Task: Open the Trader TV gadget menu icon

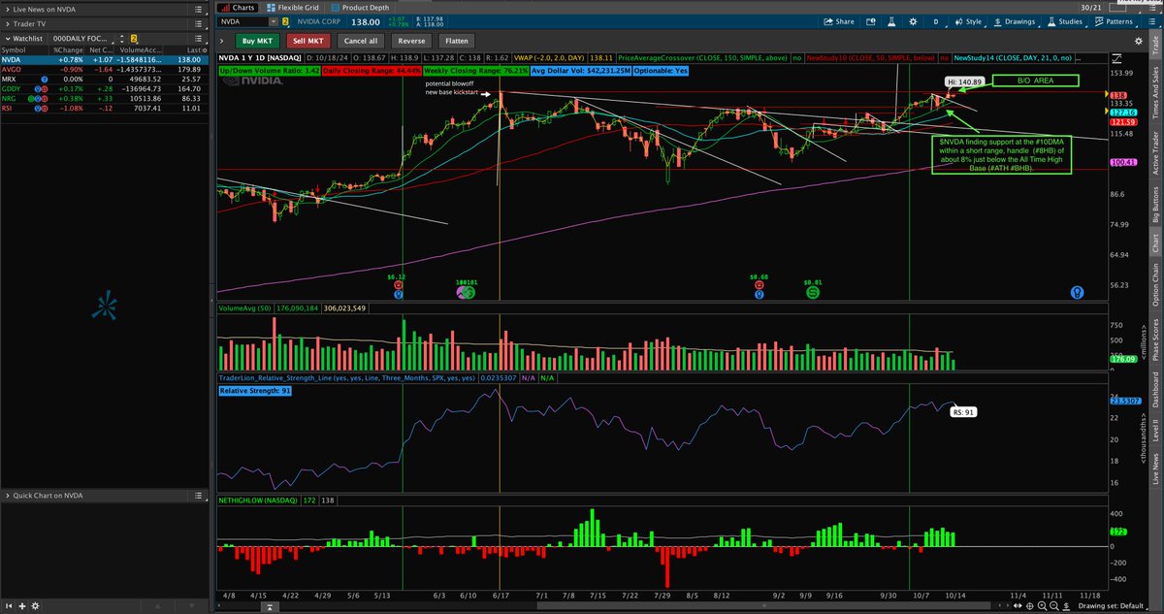Action: coord(197,23)
